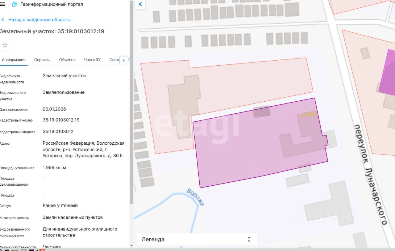Screen dimensions: 395x251
Task: Collapse the side panel with double chevron
Action: coord(140,4)
